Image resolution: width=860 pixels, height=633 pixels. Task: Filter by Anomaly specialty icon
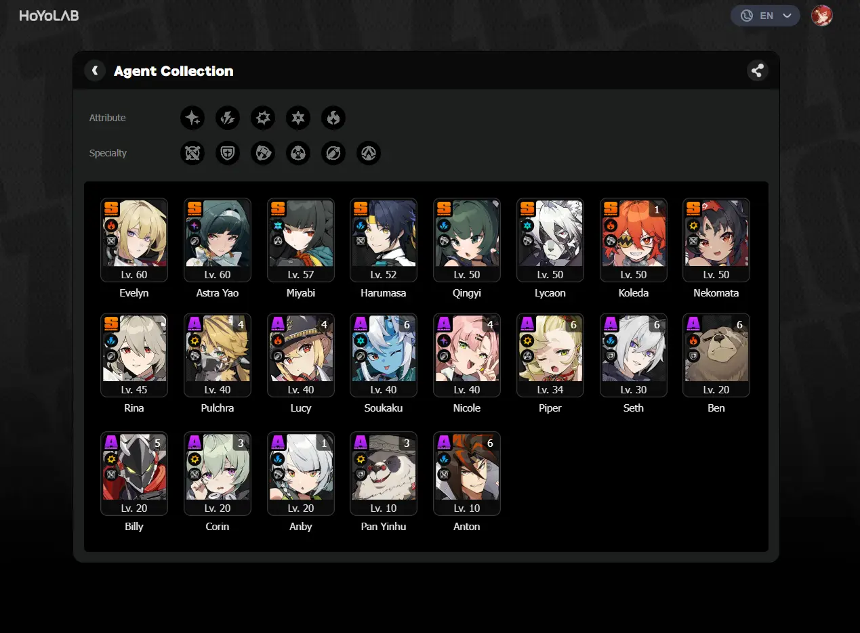(x=298, y=153)
